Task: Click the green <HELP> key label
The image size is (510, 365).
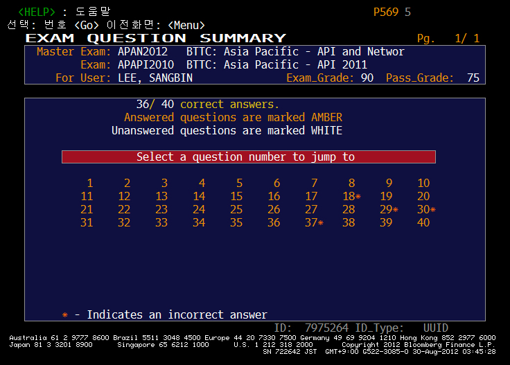Action: 37,12
